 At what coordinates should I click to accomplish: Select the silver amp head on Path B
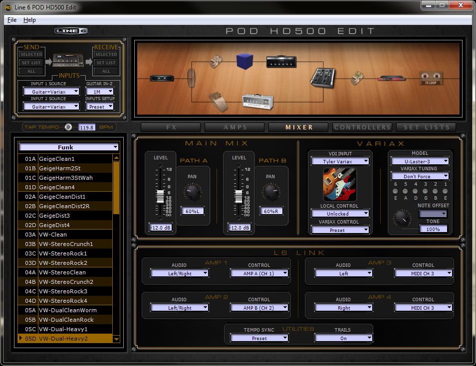coord(258,102)
